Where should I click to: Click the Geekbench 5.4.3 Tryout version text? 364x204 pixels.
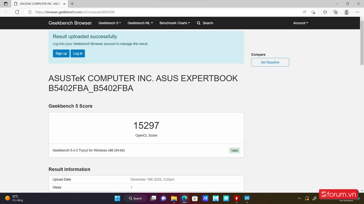(x=89, y=150)
